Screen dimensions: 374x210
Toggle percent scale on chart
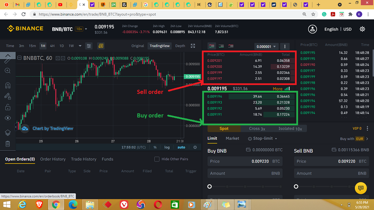pyautogui.click(x=155, y=147)
